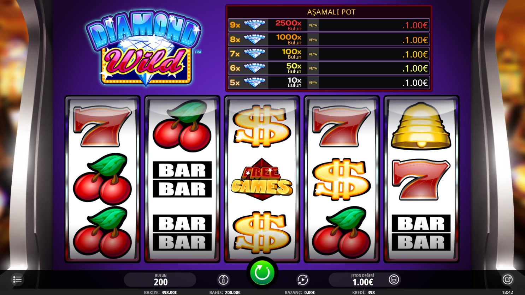The image size is (525, 295).
Task: Click the 6x diamond 50x pot row
Action: 329,68
